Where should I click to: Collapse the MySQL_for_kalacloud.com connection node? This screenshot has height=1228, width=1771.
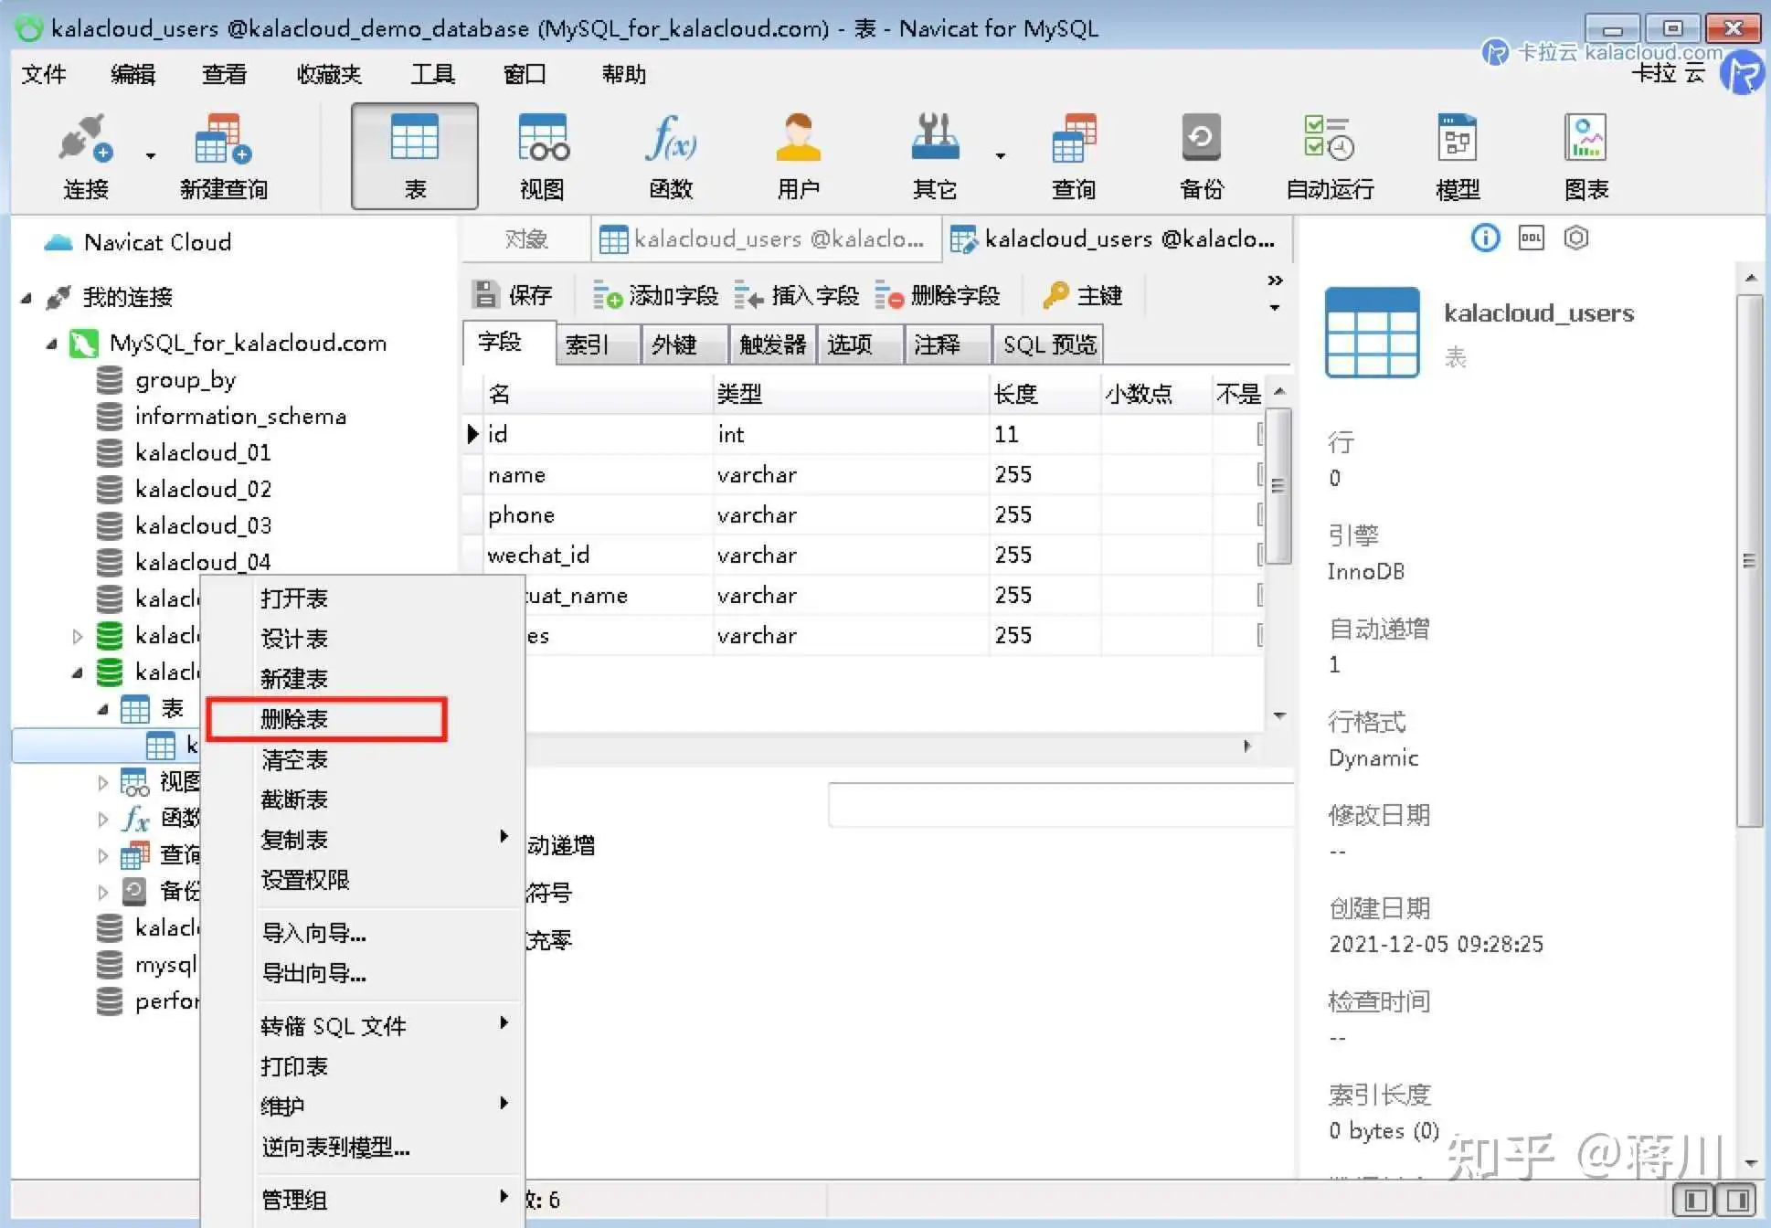tap(52, 344)
